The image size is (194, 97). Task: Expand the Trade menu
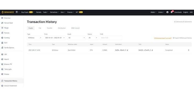point(46,12)
